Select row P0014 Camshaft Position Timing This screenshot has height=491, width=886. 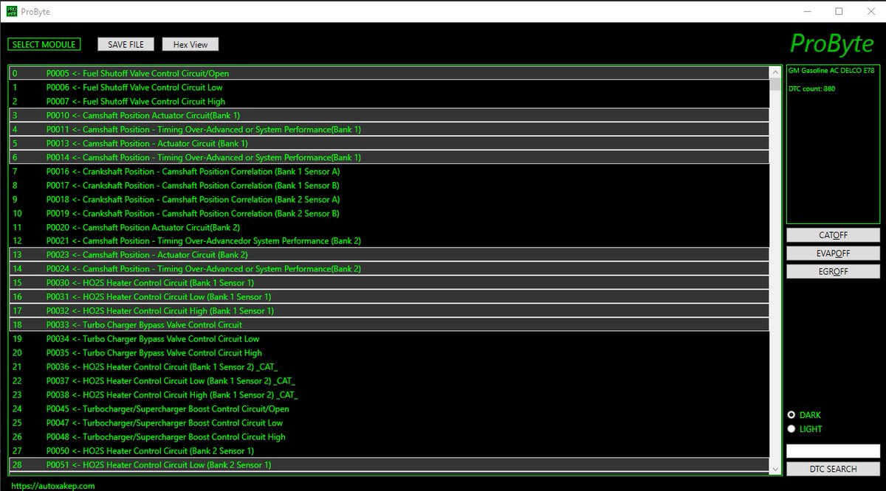click(x=389, y=158)
